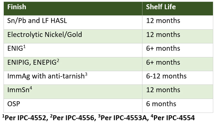The image size is (216, 123).
Task: Click the Per IPC-4553A footnote
Action: click(123, 118)
